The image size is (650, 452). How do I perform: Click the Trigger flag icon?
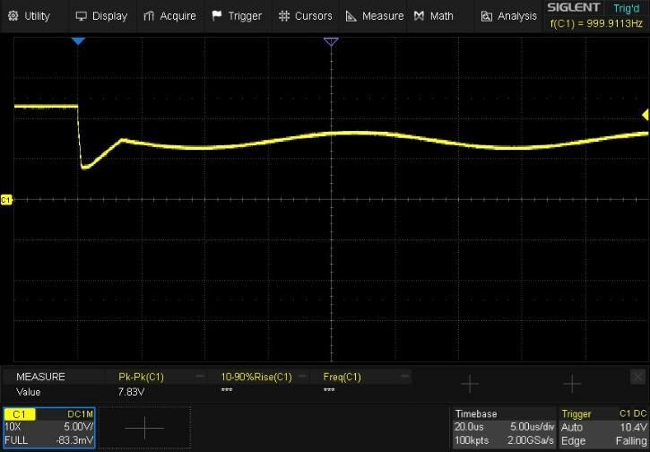coord(217,16)
